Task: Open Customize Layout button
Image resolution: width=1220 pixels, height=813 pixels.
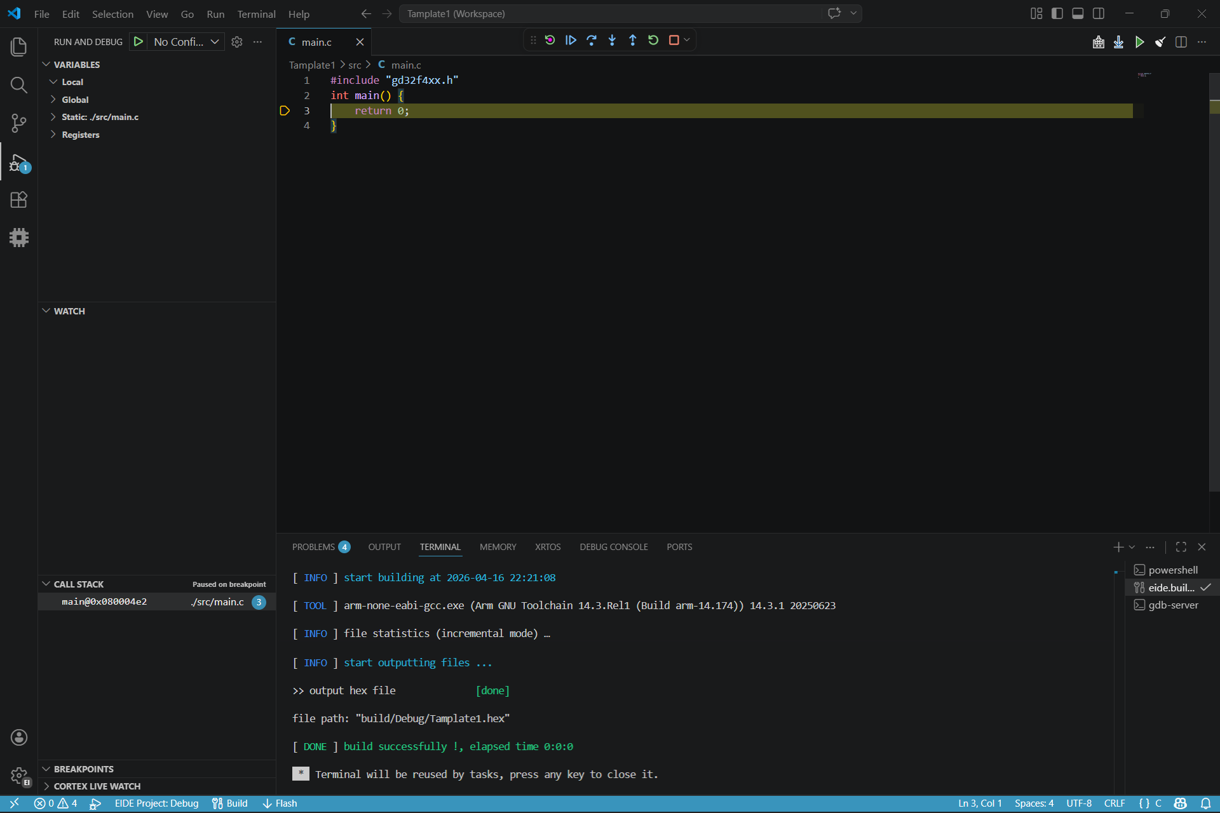Action: (1036, 13)
